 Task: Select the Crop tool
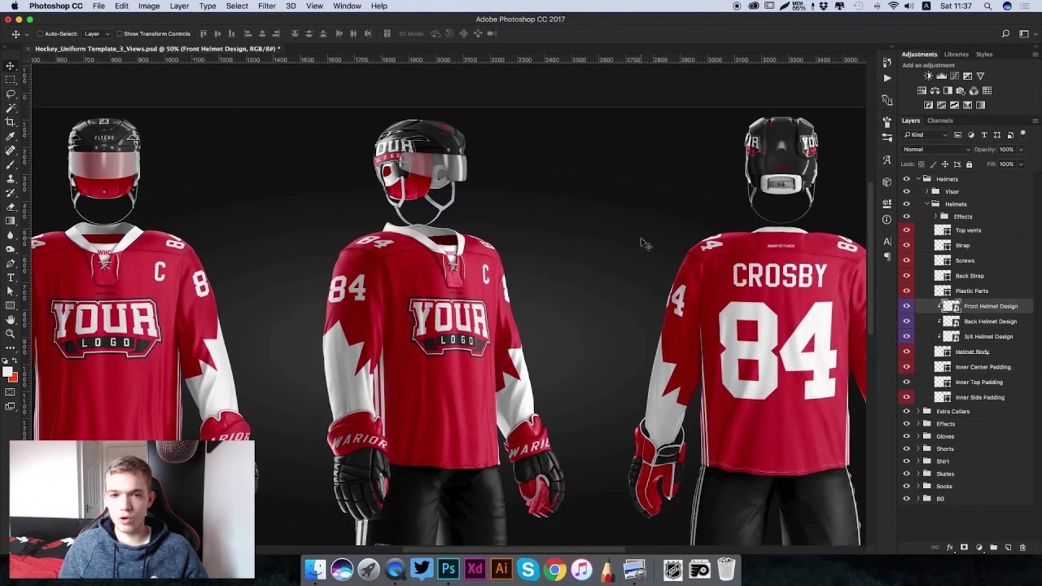[10, 122]
